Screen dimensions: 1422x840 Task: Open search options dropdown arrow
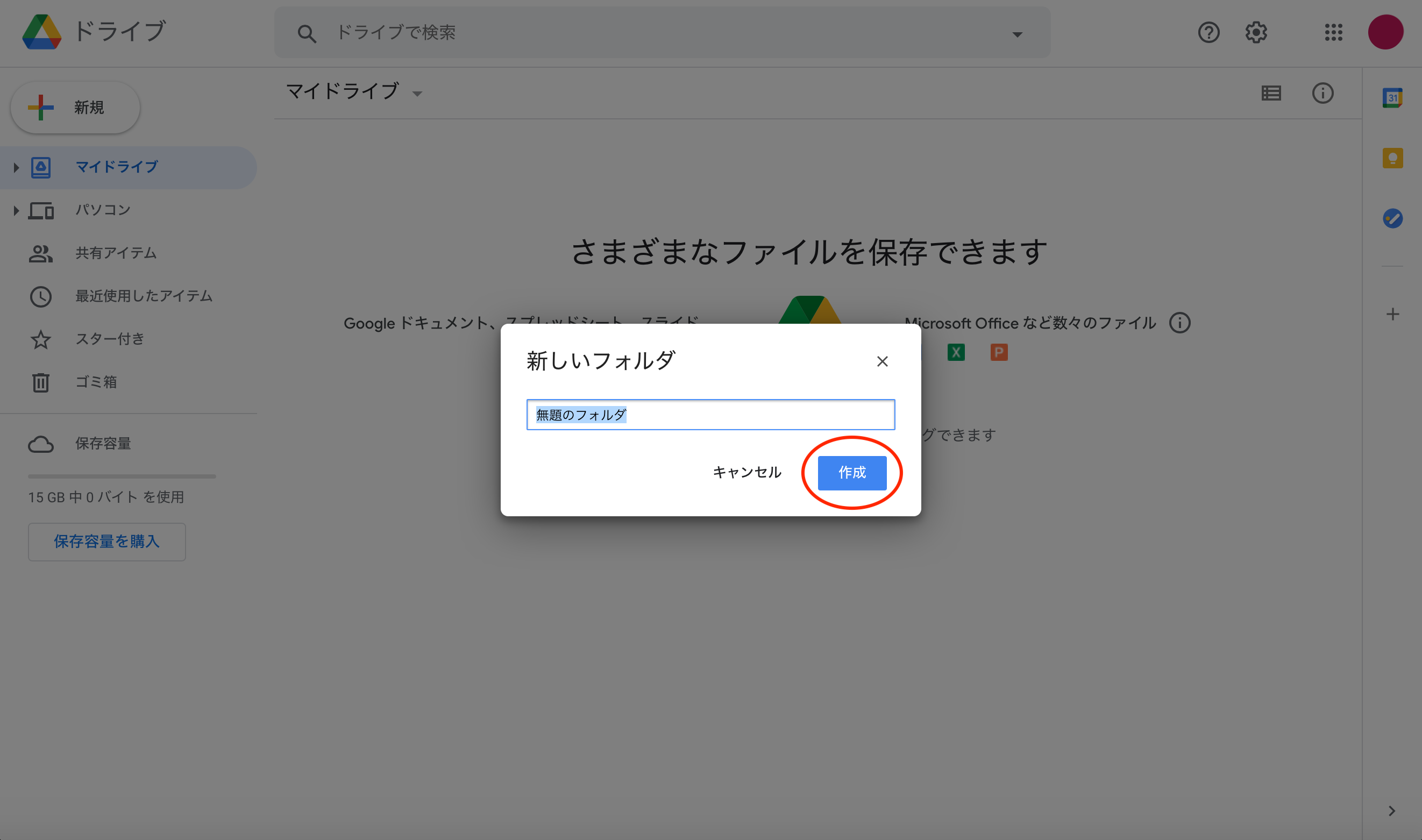click(x=1017, y=34)
